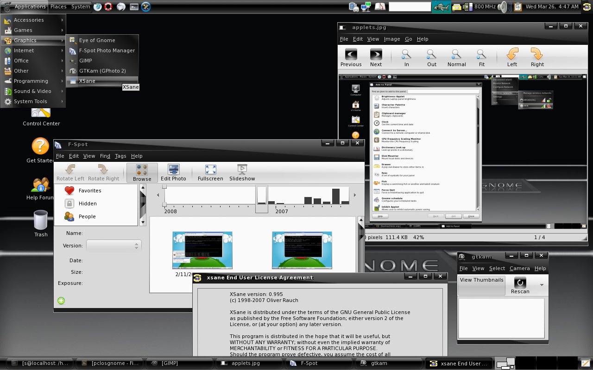Rotate applets.jpg Right
593x370 pixels.
point(537,58)
